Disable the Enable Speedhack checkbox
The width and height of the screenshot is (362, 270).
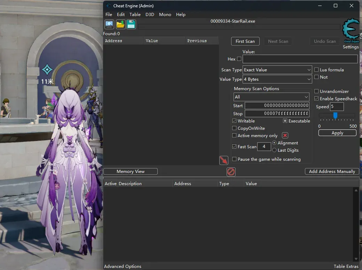pos(316,99)
